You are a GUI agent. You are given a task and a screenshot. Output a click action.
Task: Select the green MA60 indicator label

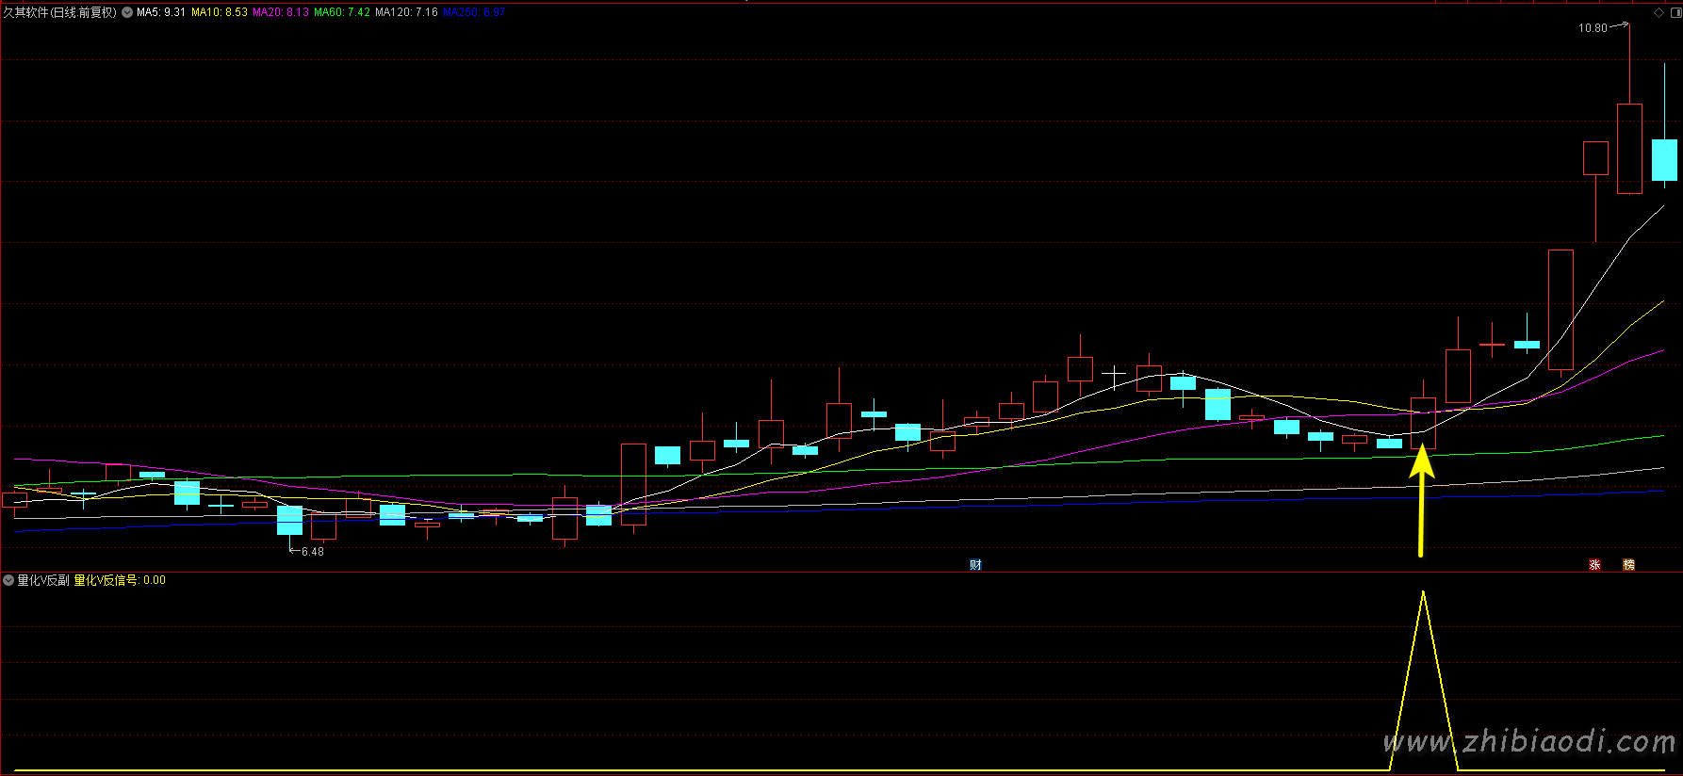342,12
